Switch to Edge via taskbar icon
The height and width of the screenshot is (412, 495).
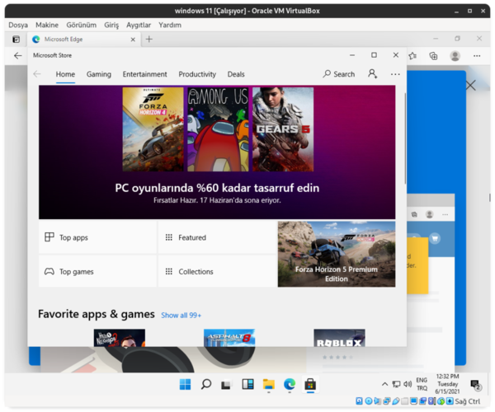pyautogui.click(x=290, y=384)
